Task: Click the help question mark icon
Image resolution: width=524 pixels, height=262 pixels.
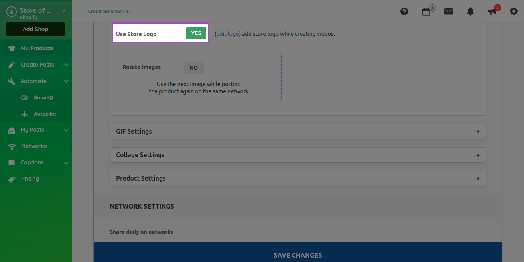Action: (404, 12)
